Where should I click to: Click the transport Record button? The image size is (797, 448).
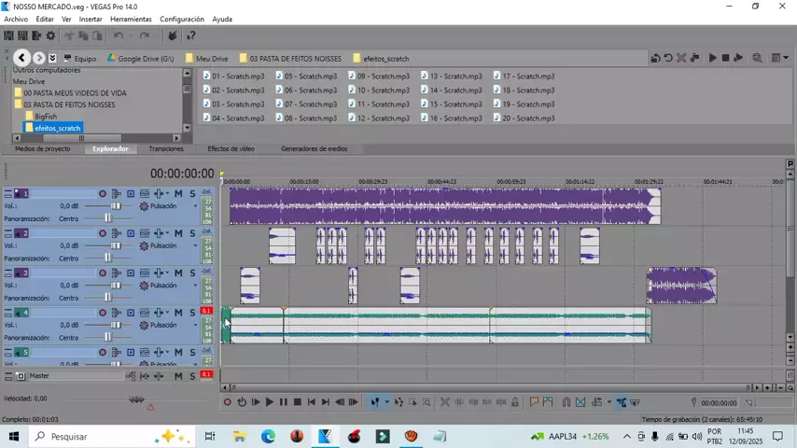pos(227,402)
